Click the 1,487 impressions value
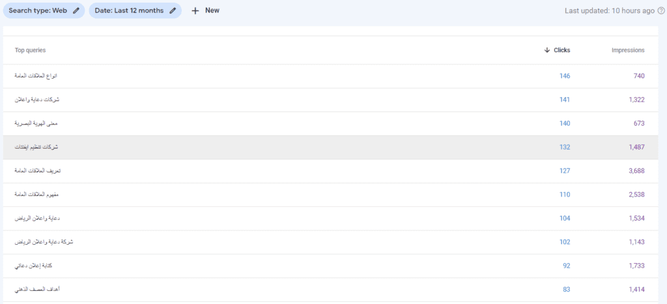The image size is (667, 304). pos(637,147)
